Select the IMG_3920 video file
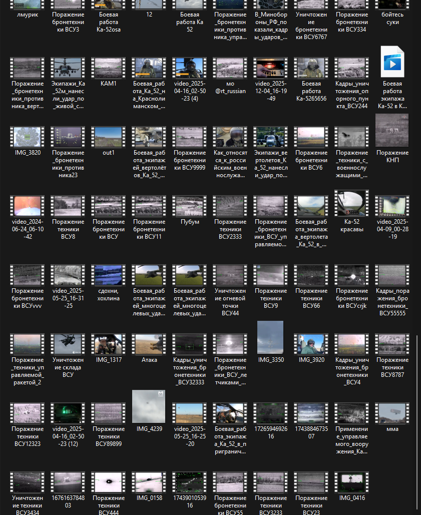 311,348
